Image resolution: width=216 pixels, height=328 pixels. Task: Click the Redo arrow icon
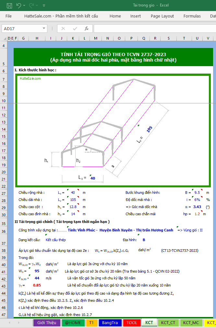point(31,6)
